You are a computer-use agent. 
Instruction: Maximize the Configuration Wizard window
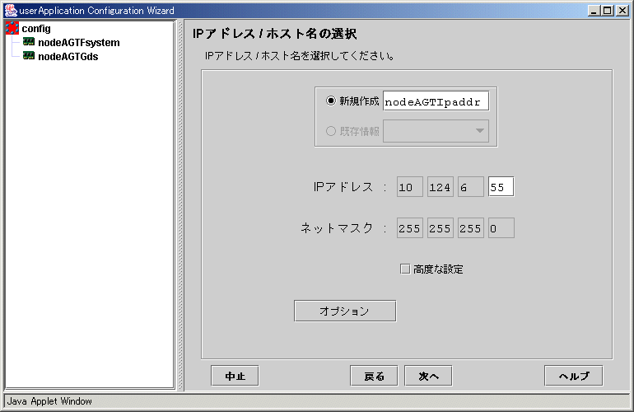(608, 11)
